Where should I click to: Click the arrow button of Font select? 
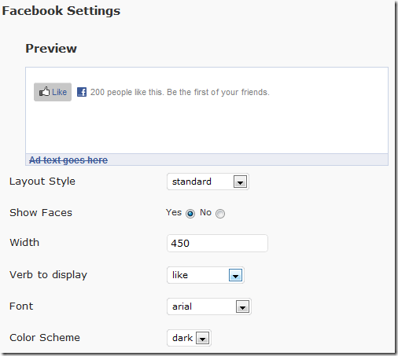click(242, 306)
